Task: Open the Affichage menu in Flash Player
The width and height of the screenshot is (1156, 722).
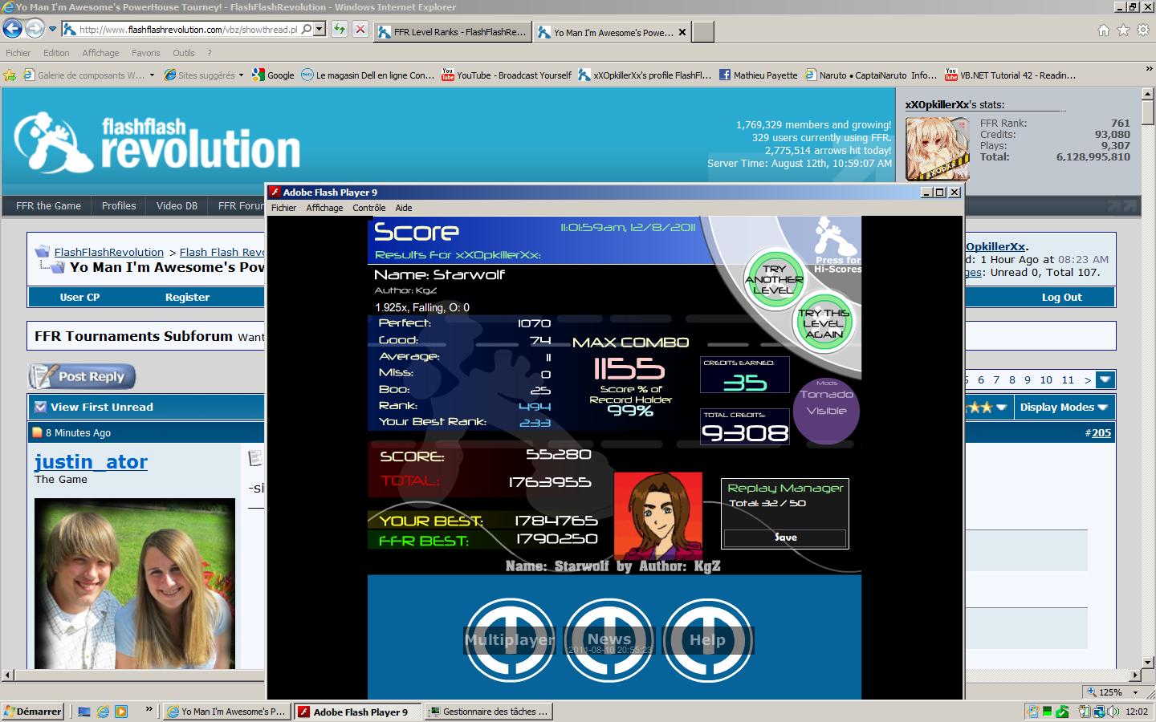Action: [x=324, y=208]
